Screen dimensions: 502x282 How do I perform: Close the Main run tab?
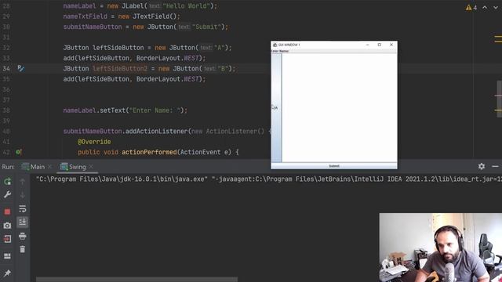(x=49, y=167)
